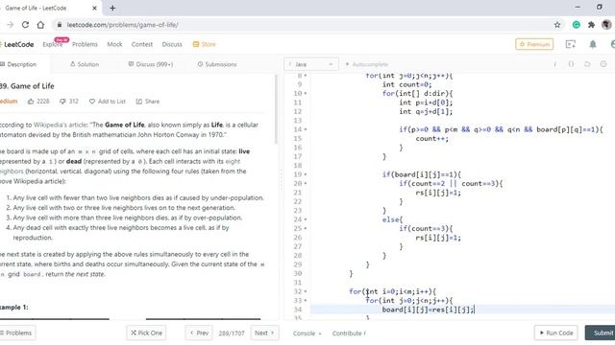Open retrieve code icon in editor toolbar
This screenshot has height=345, width=615.
587,64
